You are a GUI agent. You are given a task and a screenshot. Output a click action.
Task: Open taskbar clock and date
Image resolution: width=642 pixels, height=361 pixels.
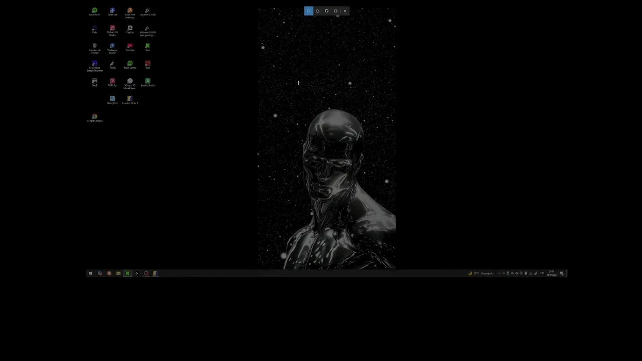[551, 273]
